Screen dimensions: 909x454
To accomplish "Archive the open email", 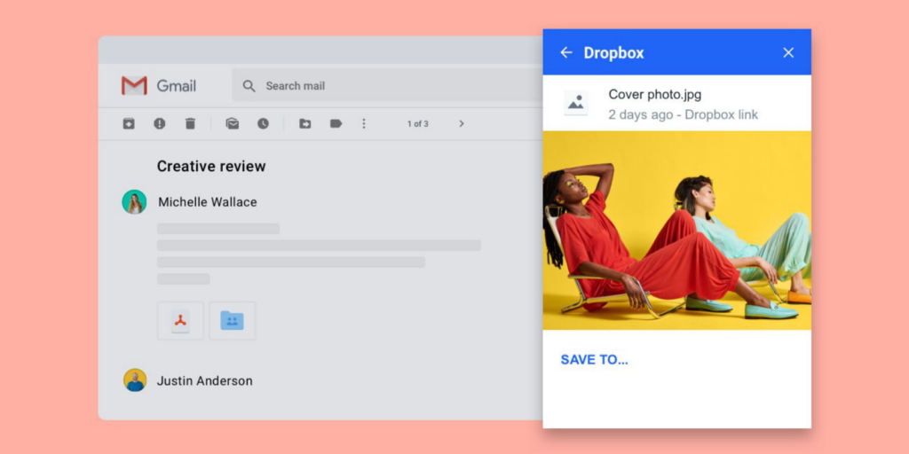I will 129,123.
